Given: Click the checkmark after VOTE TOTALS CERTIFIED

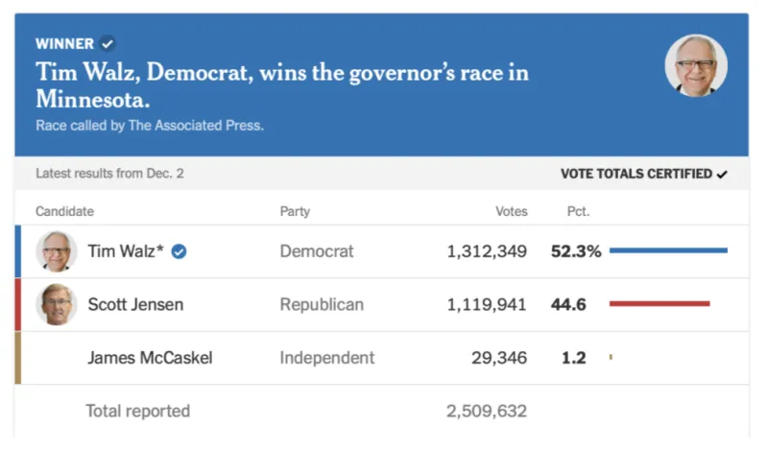Looking at the screenshot, I should pos(722,175).
